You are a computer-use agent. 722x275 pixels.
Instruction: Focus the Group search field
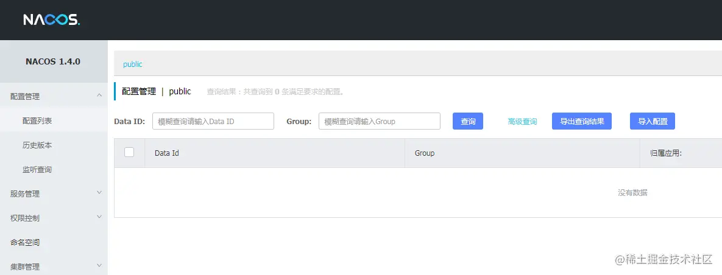tap(380, 122)
